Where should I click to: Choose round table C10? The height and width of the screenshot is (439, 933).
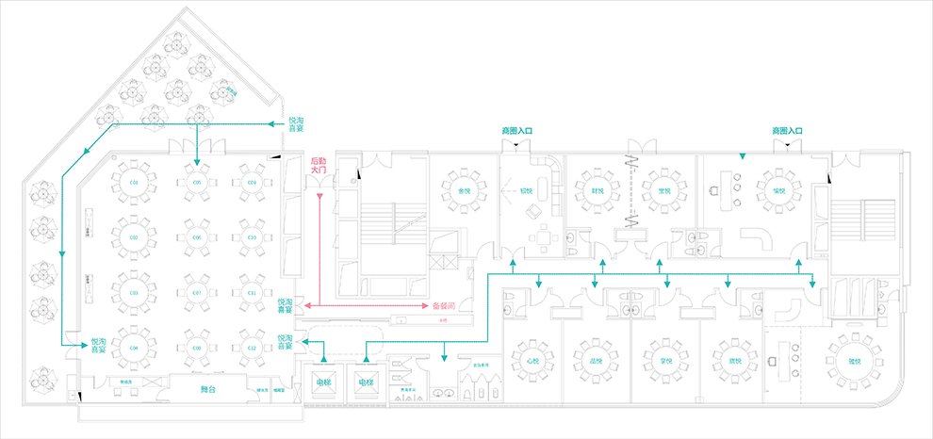[x=252, y=238]
